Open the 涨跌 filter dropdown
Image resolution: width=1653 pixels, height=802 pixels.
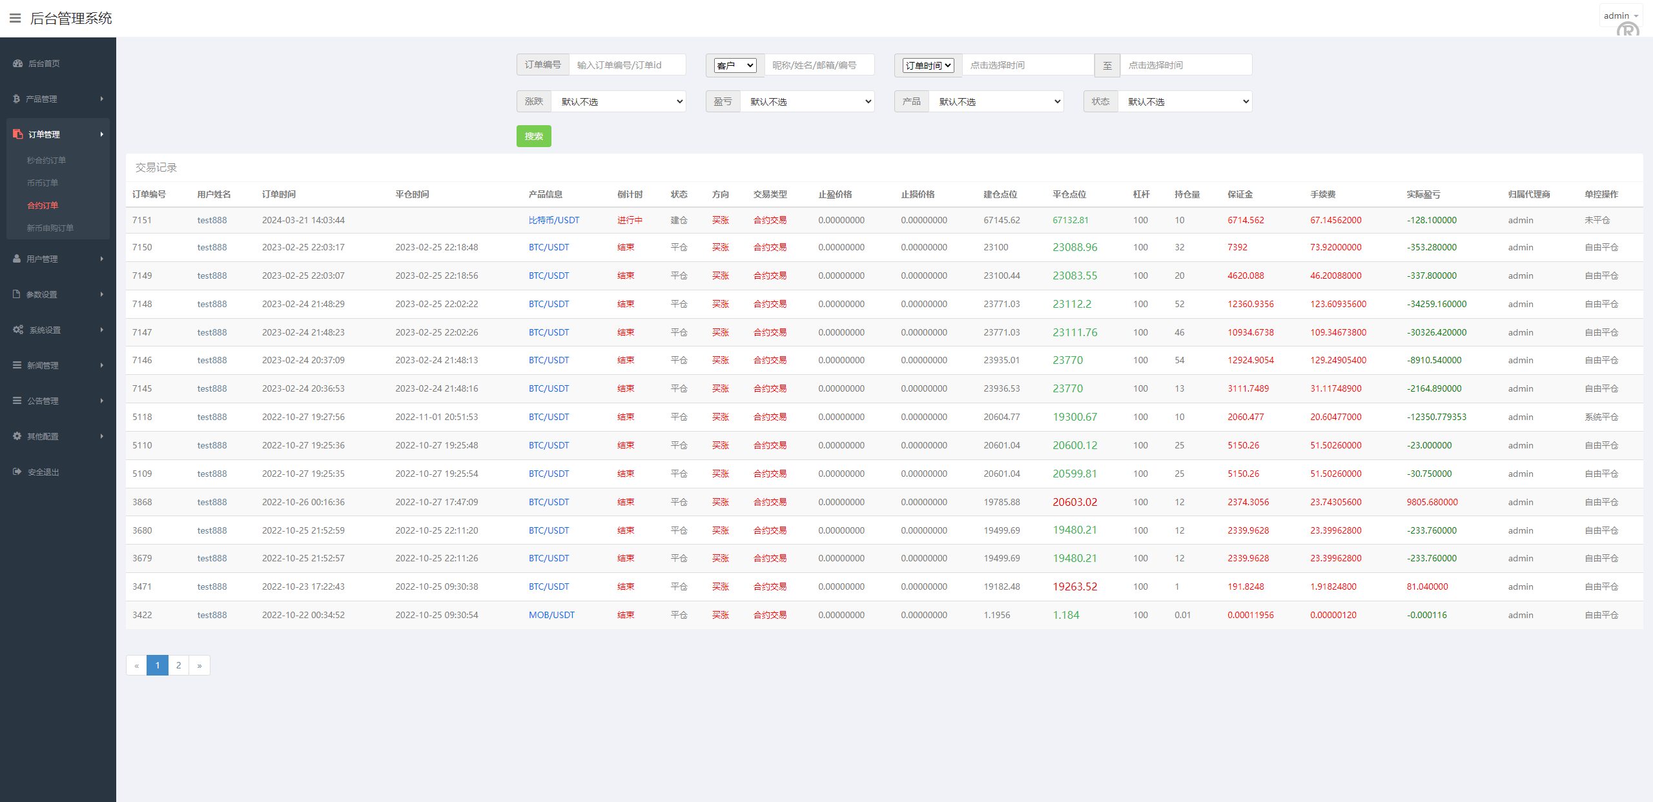click(x=618, y=102)
